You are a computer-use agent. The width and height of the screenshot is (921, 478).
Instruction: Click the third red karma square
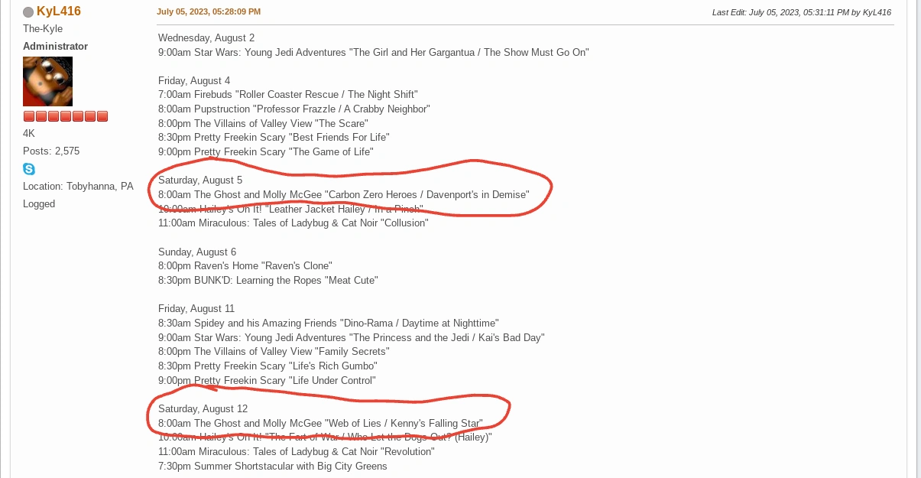[54, 116]
